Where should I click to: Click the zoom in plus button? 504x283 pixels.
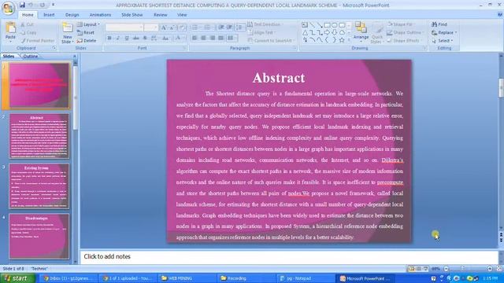click(x=490, y=269)
